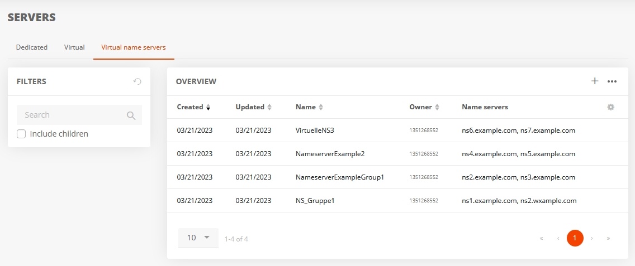
Task: Select page 1 in pagination
Action: [x=575, y=238]
